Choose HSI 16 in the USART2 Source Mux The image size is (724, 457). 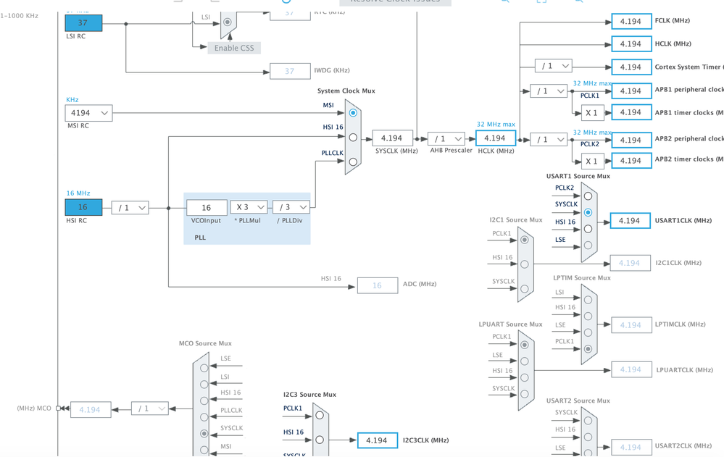pyautogui.click(x=588, y=437)
